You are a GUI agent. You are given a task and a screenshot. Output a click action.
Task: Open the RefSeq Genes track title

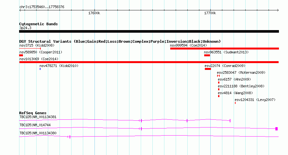(33, 113)
